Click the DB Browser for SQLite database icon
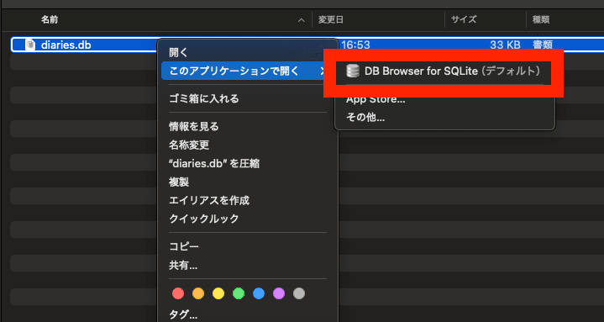 (x=352, y=71)
